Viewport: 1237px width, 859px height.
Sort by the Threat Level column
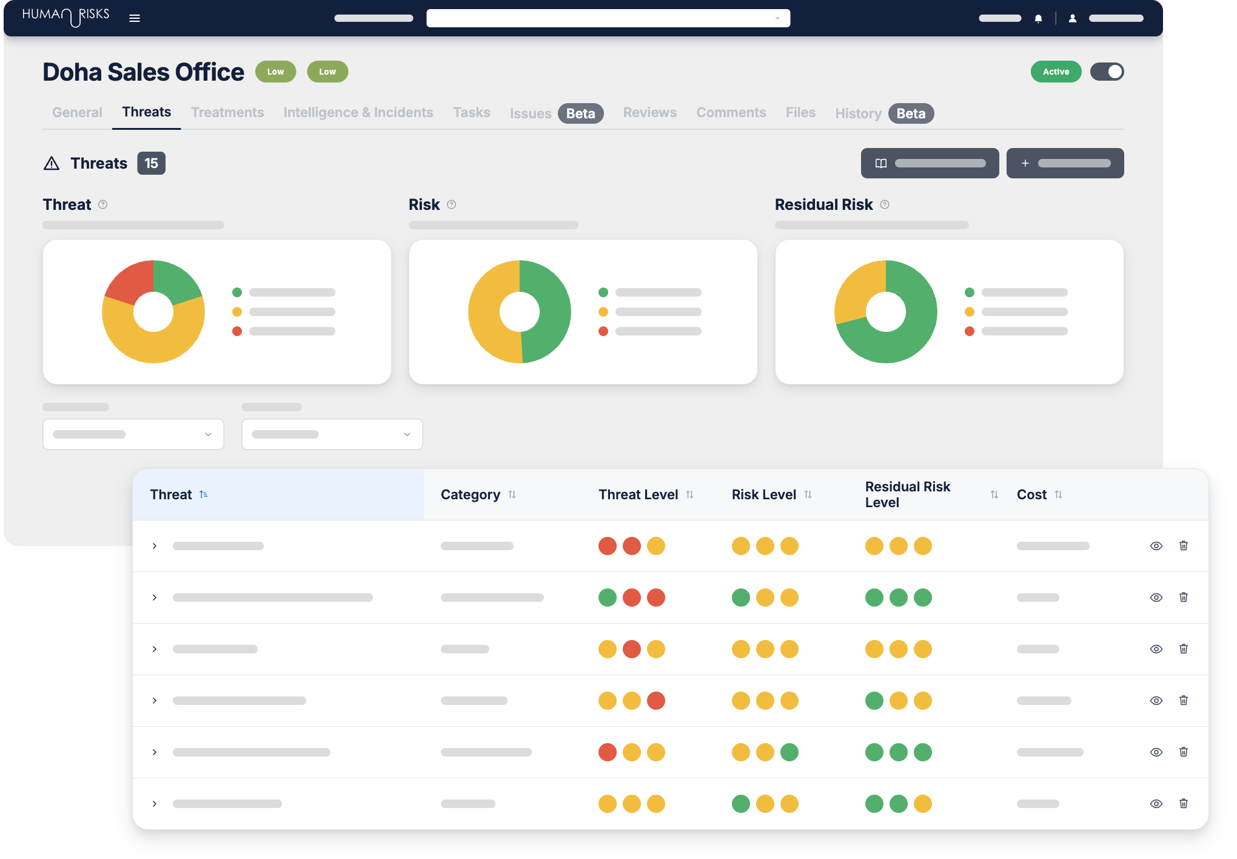coord(689,494)
